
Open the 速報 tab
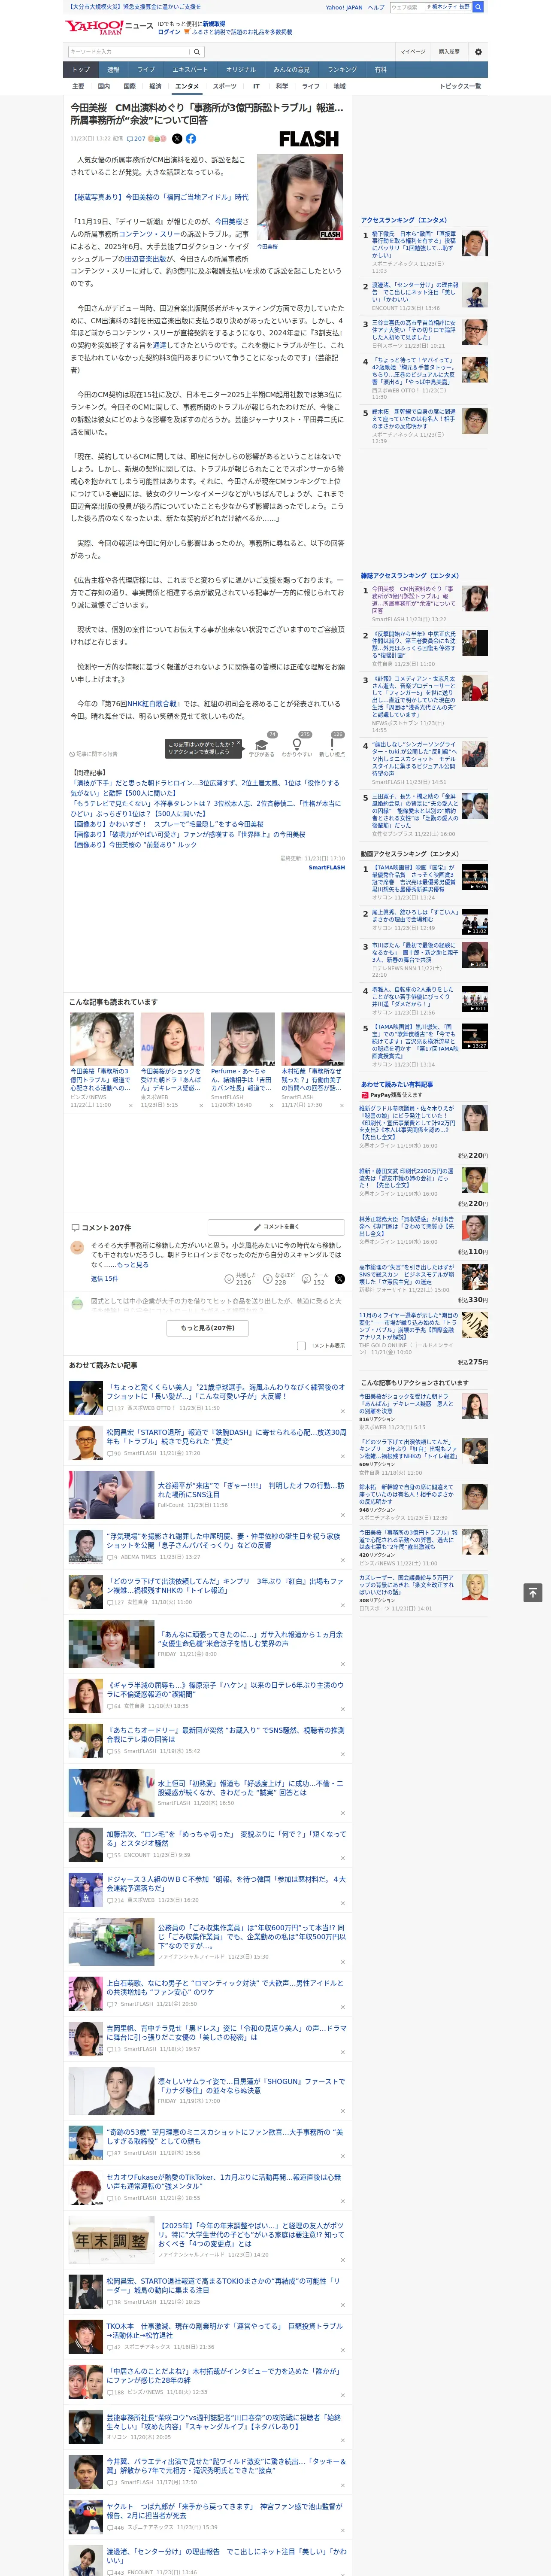pos(113,70)
